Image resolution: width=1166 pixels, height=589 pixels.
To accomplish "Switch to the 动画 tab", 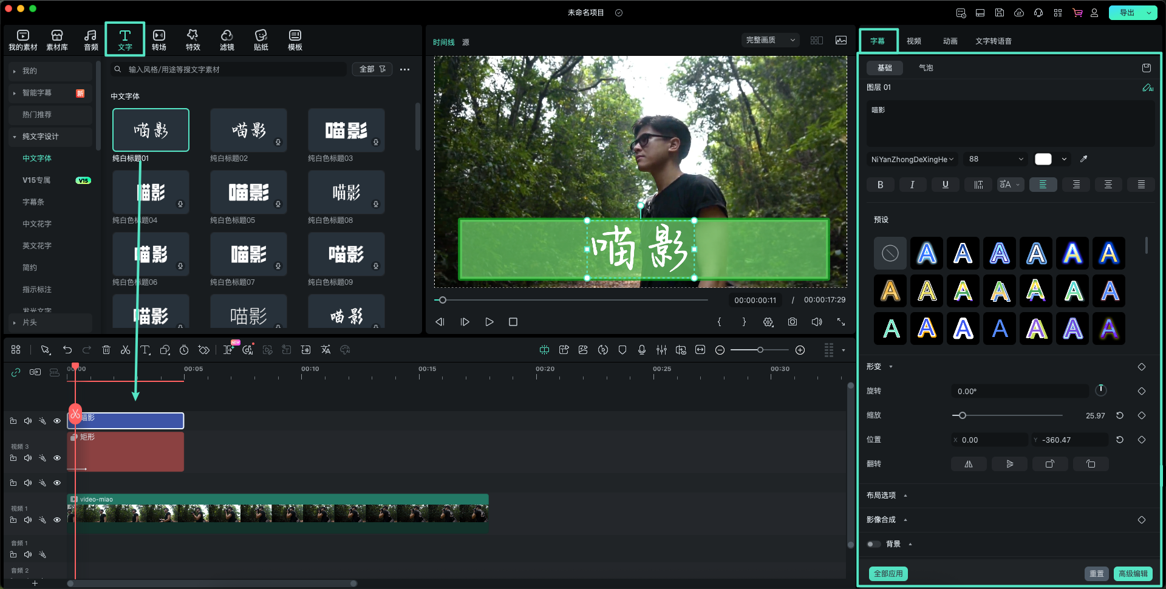I will point(950,41).
